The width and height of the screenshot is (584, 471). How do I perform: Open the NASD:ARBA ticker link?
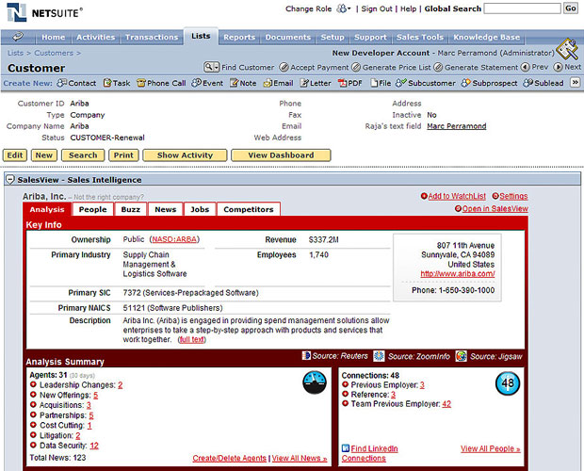[174, 239]
